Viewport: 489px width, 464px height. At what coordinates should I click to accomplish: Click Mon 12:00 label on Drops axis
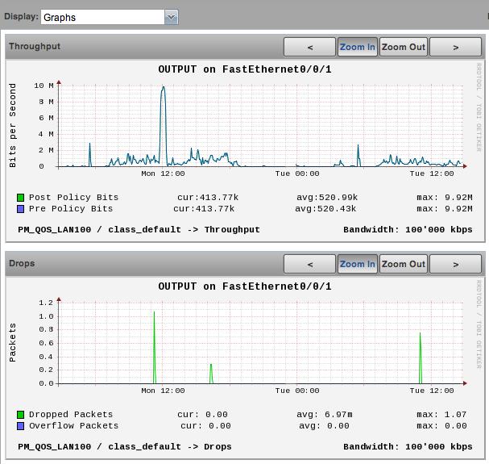163,391
